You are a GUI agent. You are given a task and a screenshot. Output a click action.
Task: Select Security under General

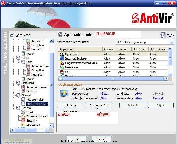pos(31,120)
